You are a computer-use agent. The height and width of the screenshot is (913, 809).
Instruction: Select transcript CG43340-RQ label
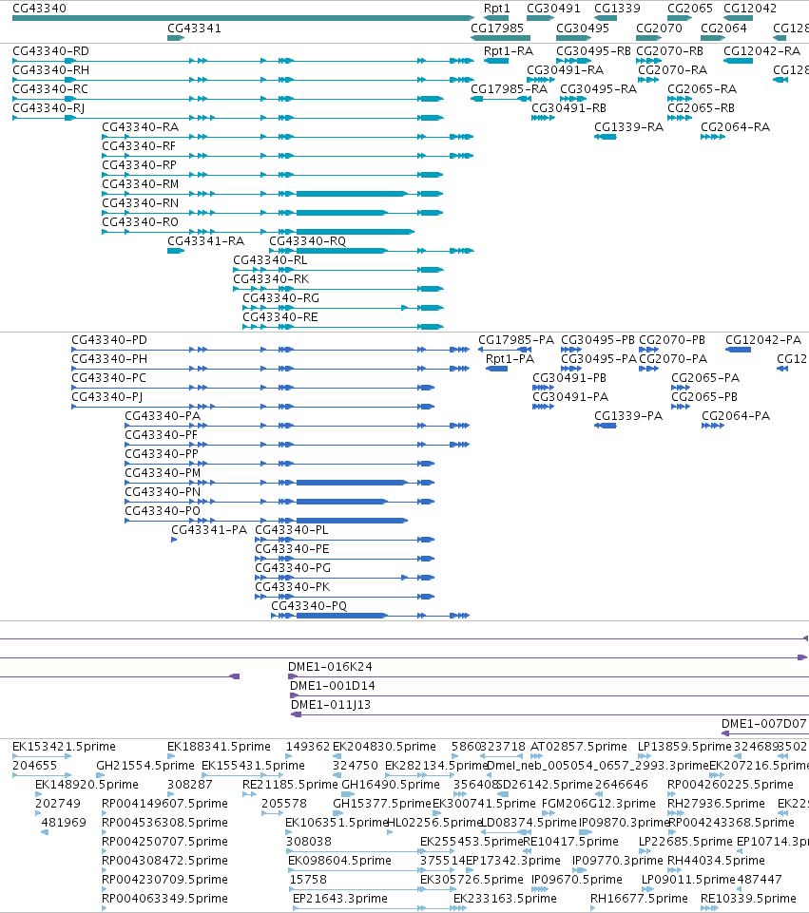tap(307, 241)
